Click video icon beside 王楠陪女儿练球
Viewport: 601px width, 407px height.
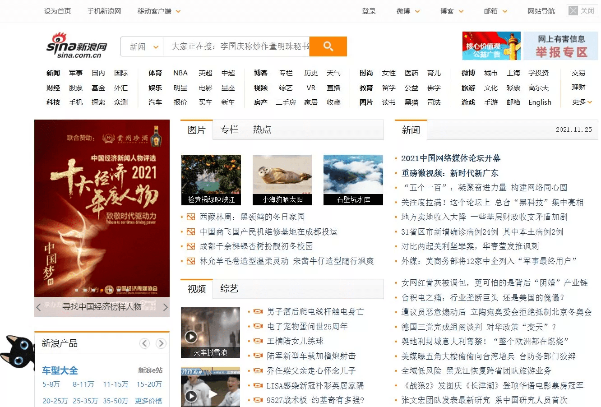click(258, 341)
